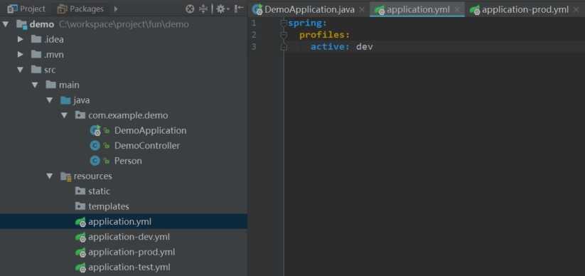This screenshot has height=276, width=585.
Task: Fold the spring block in the gutter
Action: 284,23
